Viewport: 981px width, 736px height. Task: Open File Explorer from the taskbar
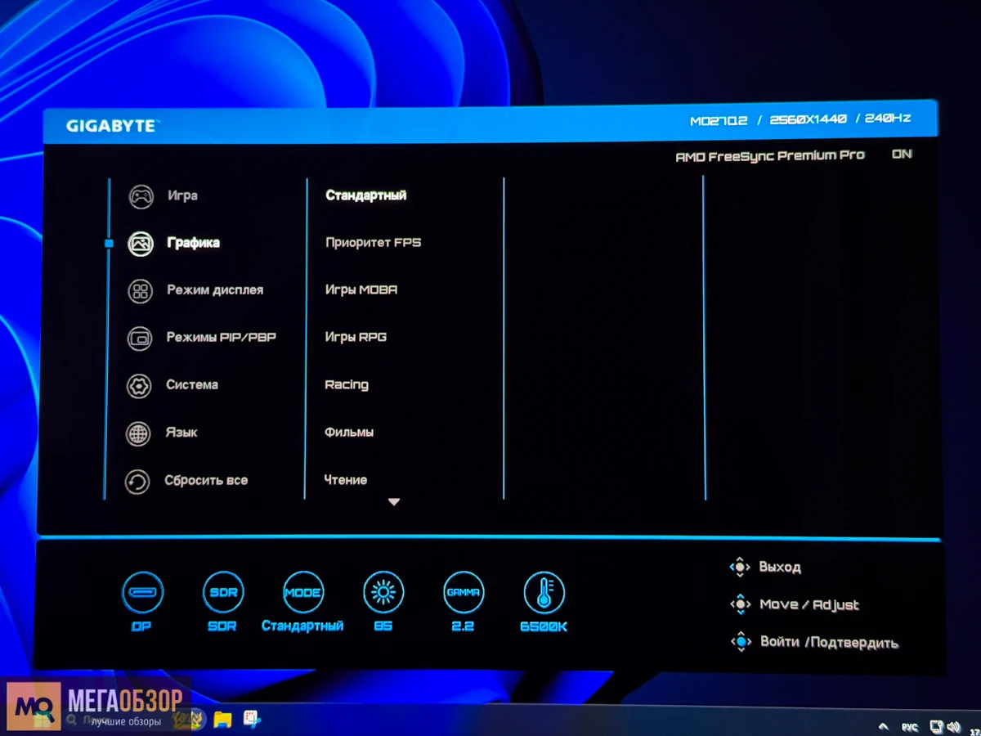(x=222, y=720)
